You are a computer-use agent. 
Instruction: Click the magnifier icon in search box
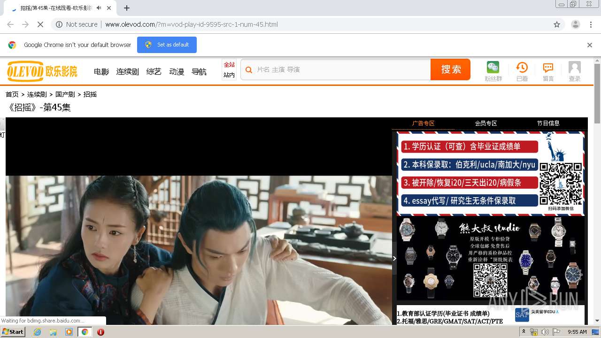[x=249, y=69]
